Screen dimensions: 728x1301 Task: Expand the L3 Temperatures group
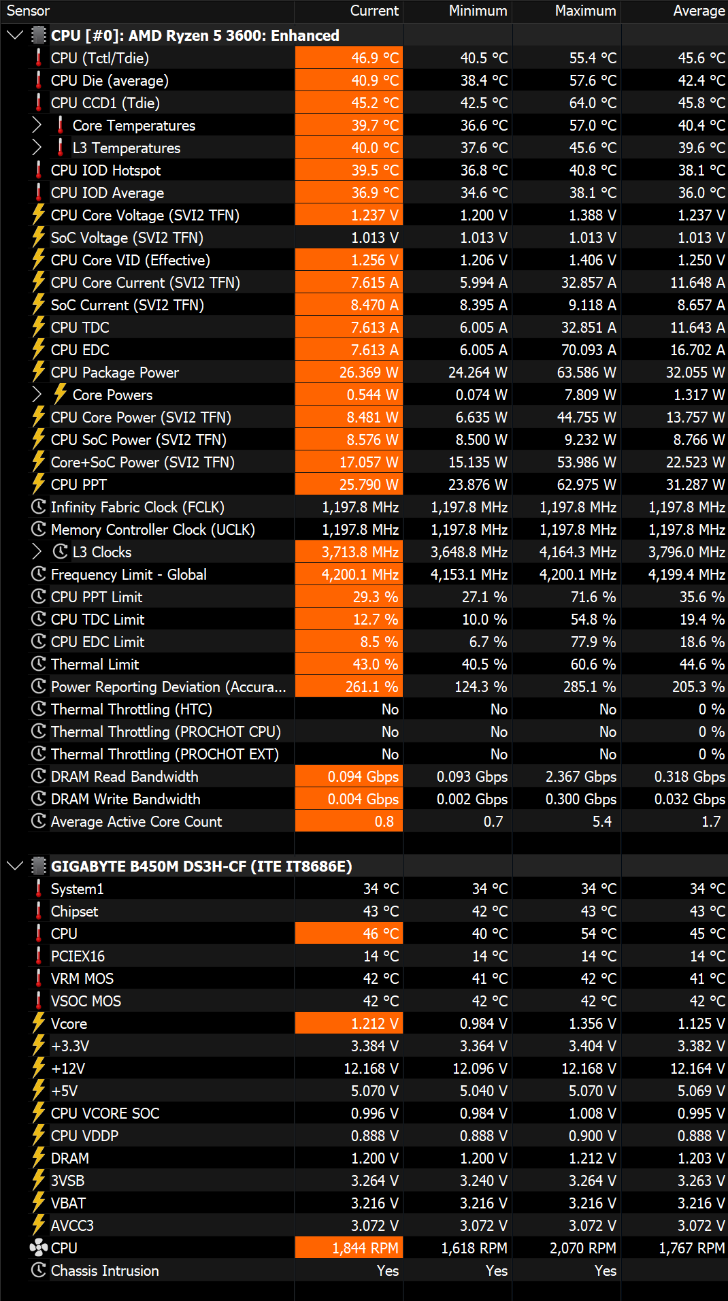[x=37, y=148]
